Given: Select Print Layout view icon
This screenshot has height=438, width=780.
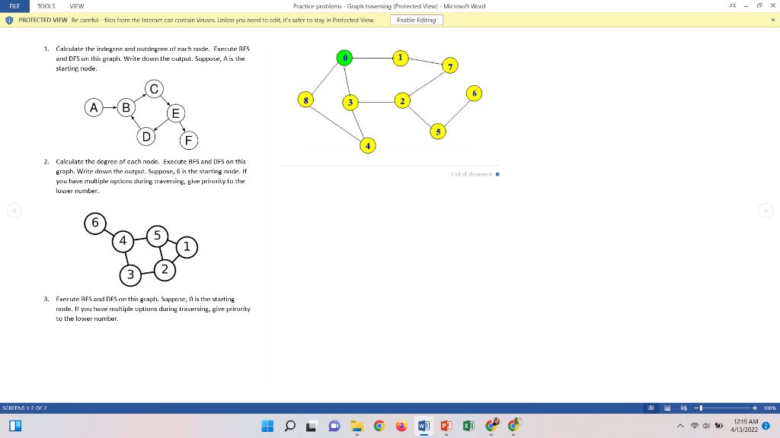Looking at the screenshot, I should pos(667,407).
